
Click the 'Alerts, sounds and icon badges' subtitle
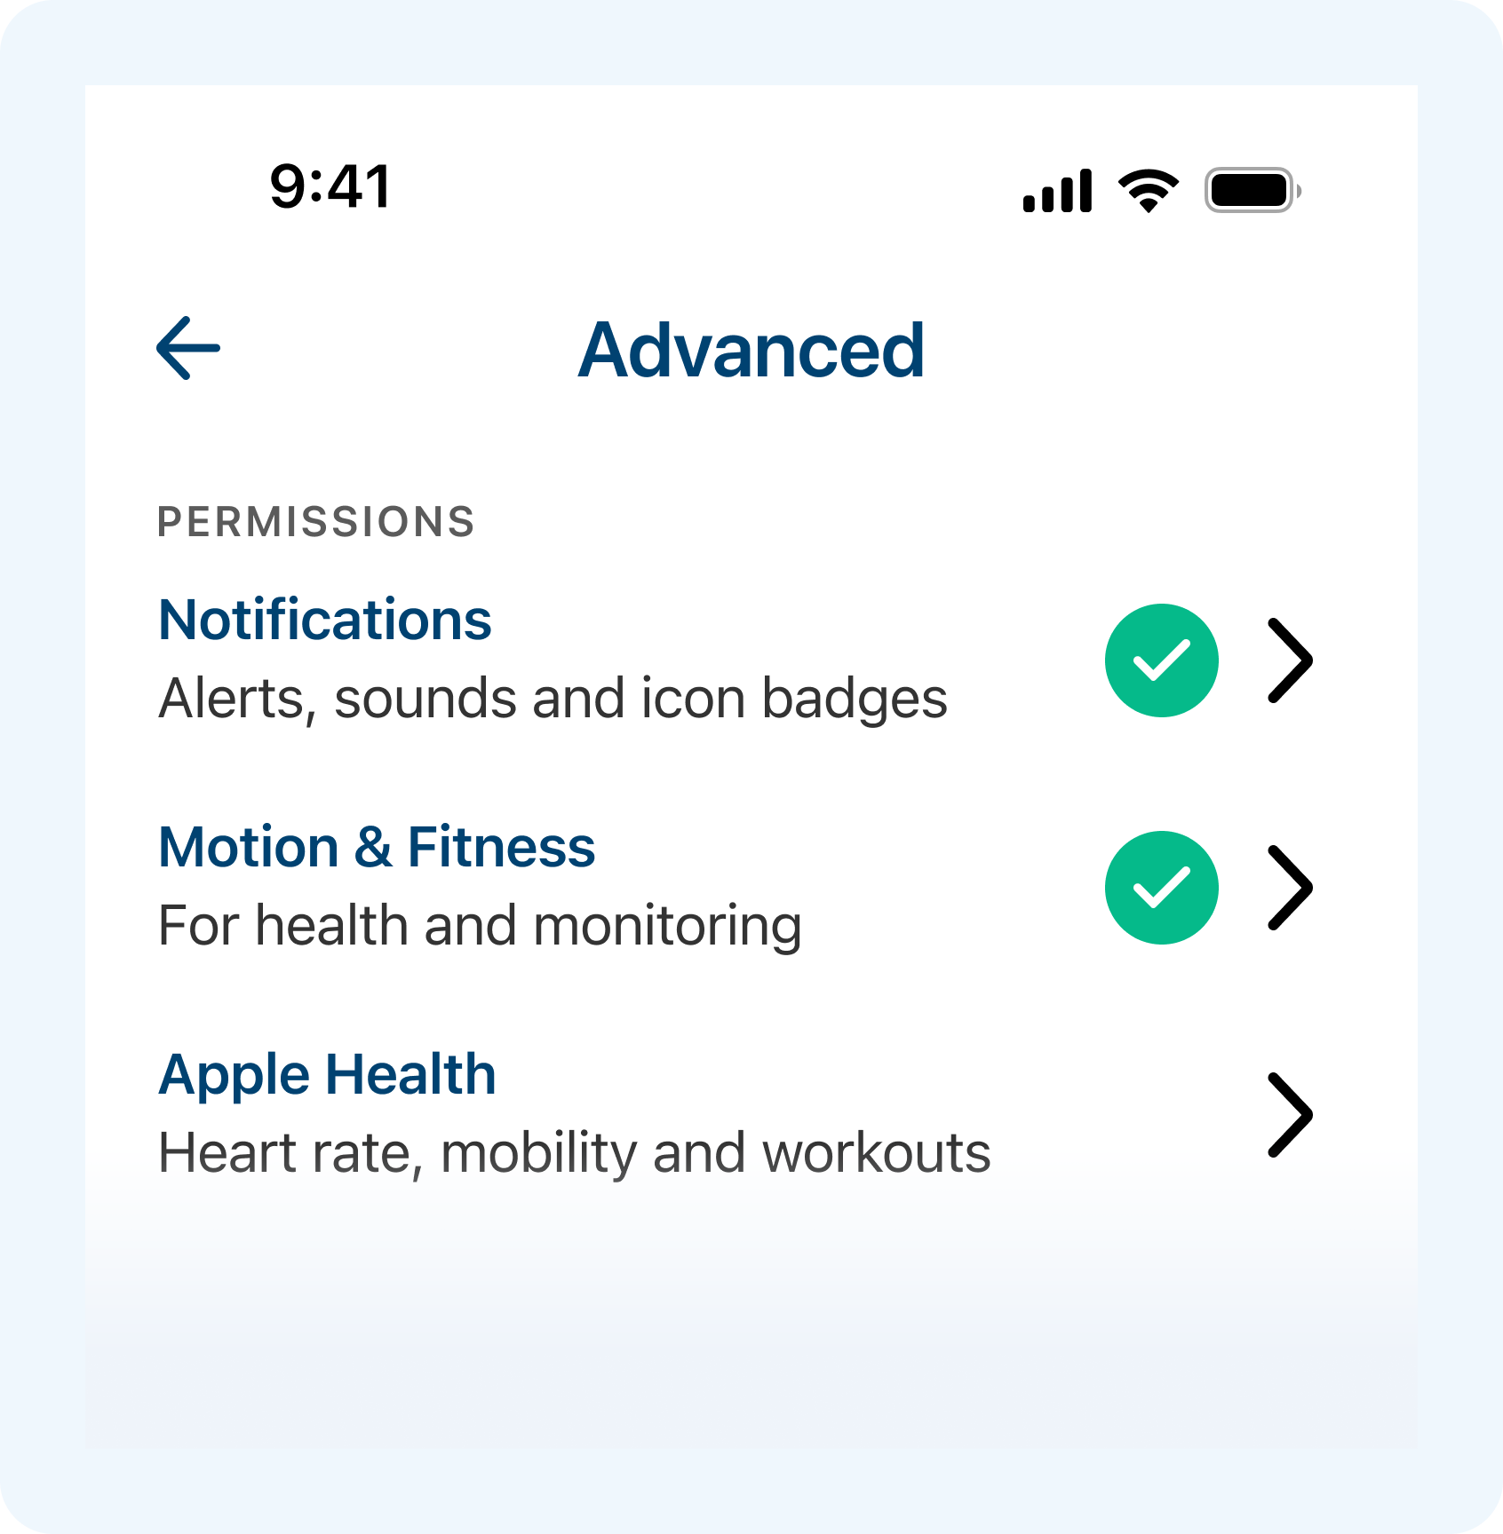(x=553, y=699)
